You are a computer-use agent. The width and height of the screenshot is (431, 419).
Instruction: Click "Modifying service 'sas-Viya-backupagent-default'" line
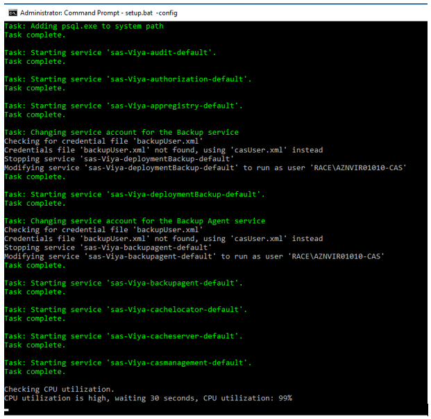click(x=194, y=256)
